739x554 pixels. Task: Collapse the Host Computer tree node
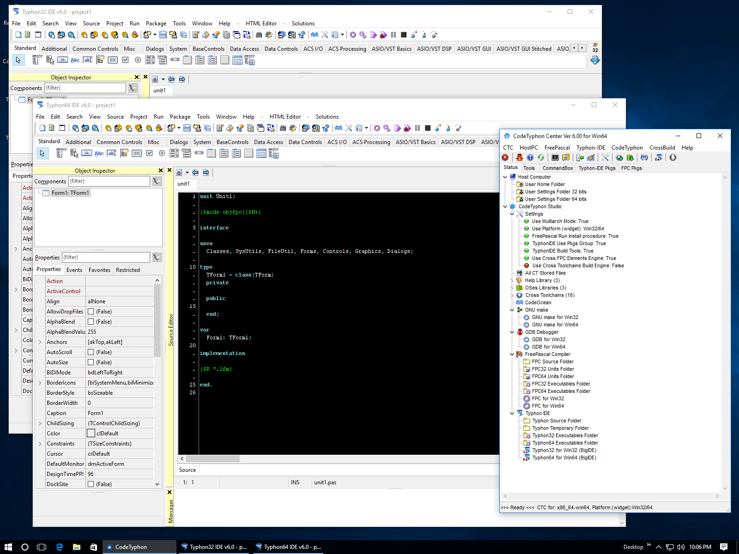(505, 177)
